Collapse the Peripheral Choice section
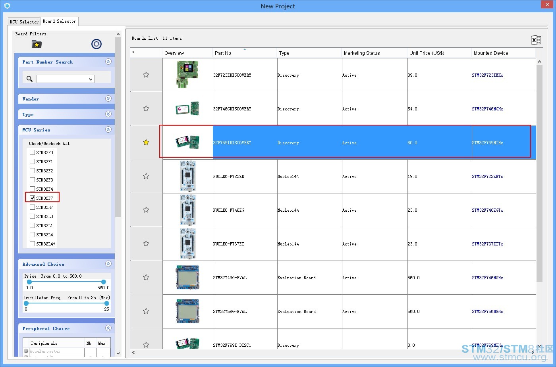556x367 pixels. (108, 328)
